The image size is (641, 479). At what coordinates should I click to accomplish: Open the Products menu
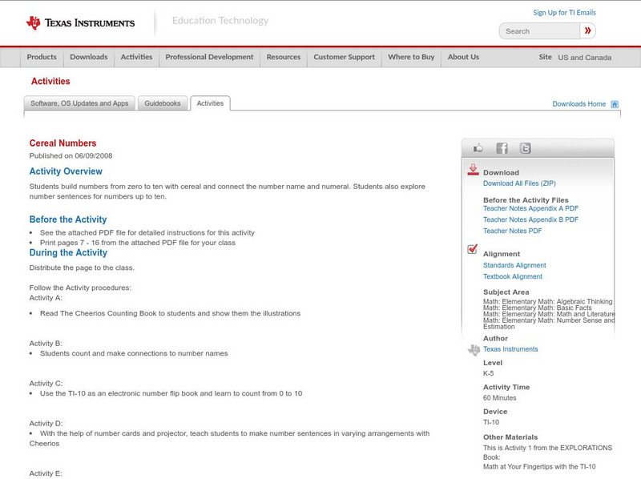(42, 57)
